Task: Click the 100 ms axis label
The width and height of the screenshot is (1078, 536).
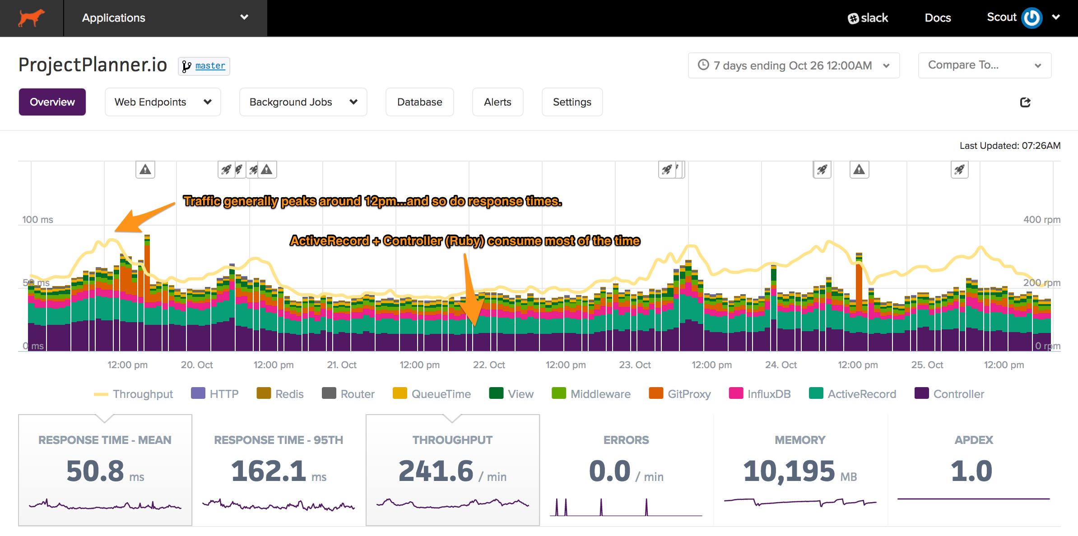Action: 37,220
